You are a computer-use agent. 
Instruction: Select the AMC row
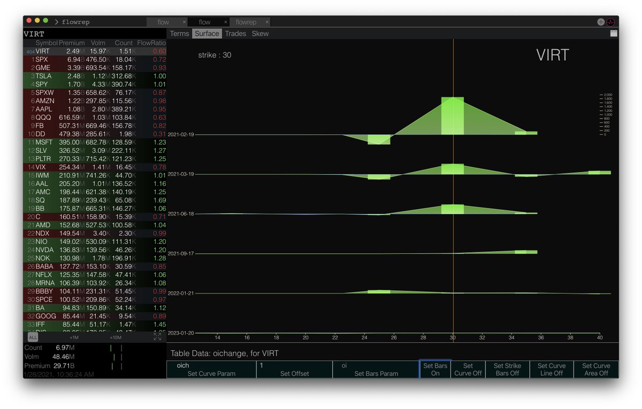click(x=95, y=192)
